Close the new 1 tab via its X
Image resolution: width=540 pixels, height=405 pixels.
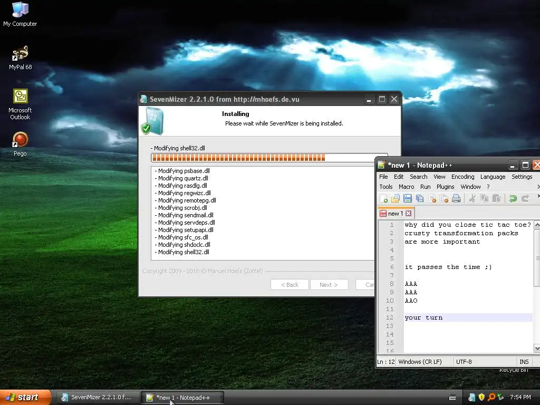(409, 214)
